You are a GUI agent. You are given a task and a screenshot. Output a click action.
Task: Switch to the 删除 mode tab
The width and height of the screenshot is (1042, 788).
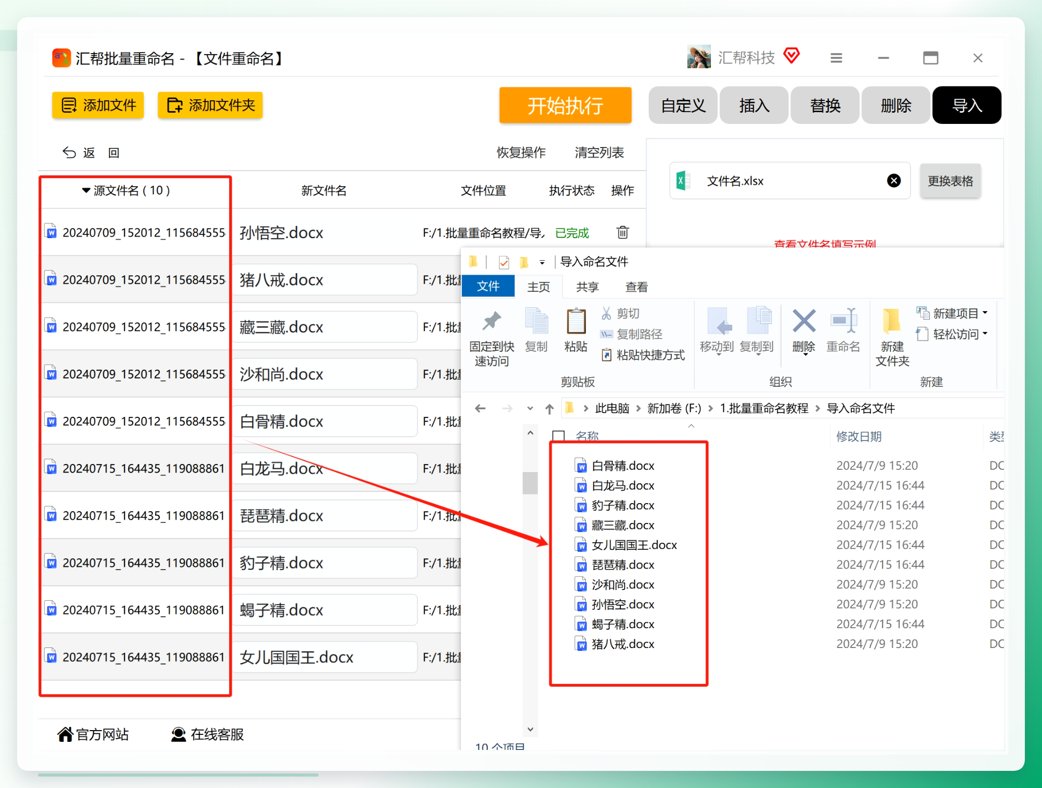coord(896,105)
